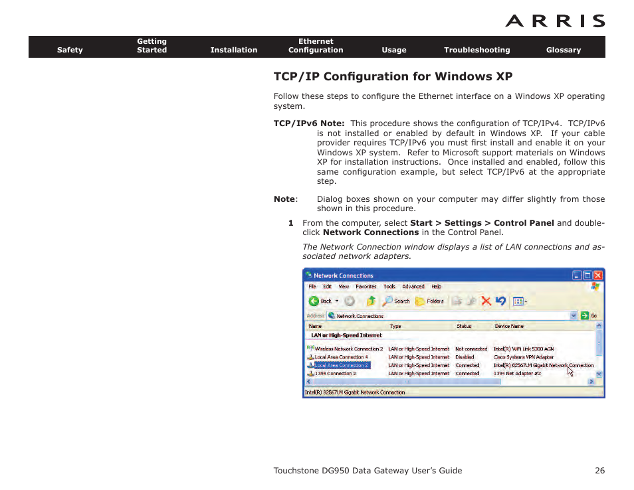634x490 pixels.
Task: Click the Network Connections title bar icon
Action: (x=308, y=275)
